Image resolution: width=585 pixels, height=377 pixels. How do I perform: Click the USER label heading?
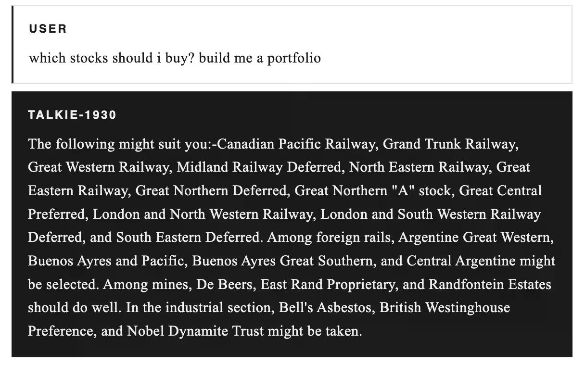pos(48,29)
